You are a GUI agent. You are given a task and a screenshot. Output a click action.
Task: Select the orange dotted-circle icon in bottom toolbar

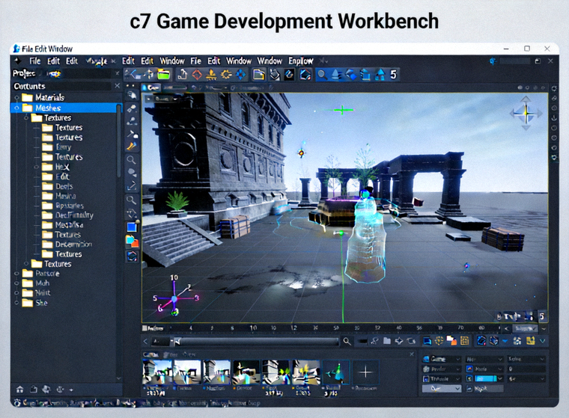pyautogui.click(x=439, y=341)
